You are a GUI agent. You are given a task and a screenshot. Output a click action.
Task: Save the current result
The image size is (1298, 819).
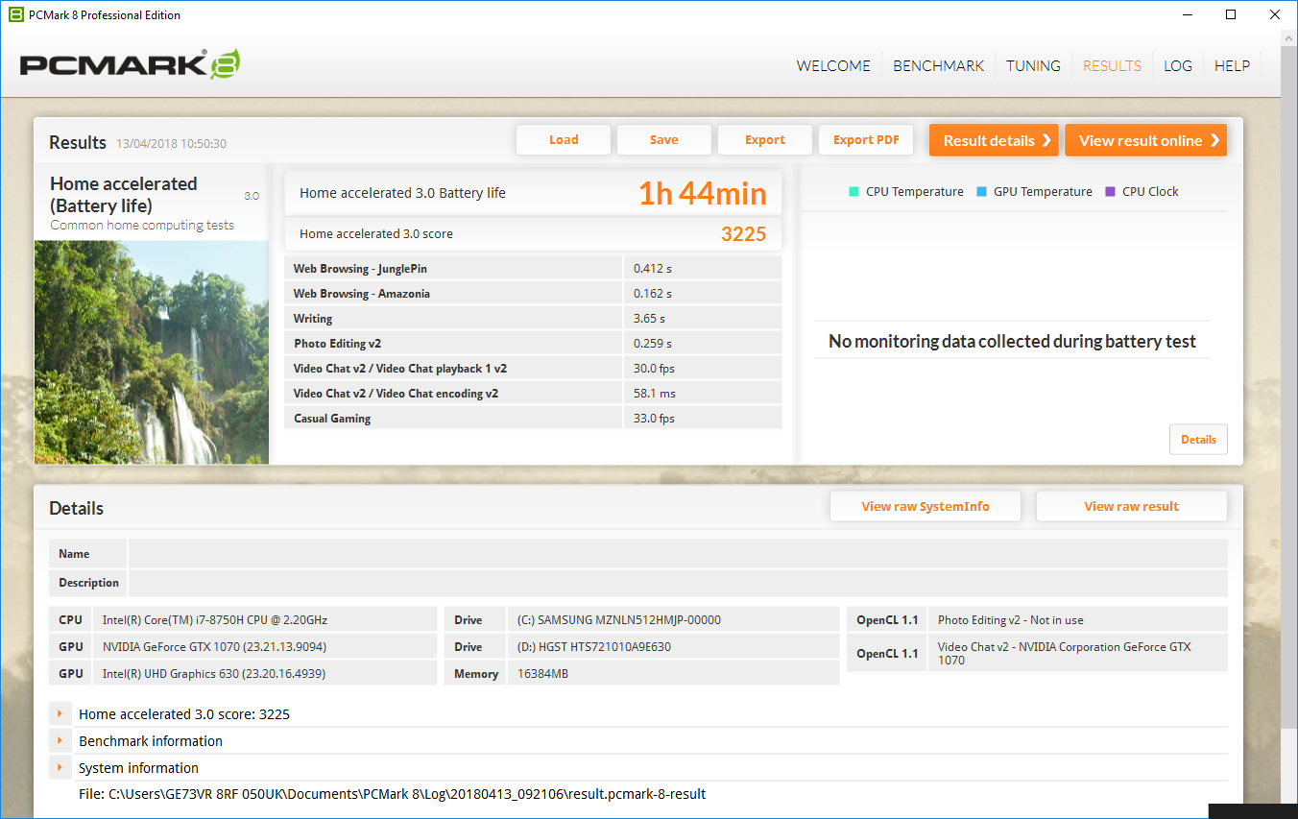(664, 140)
